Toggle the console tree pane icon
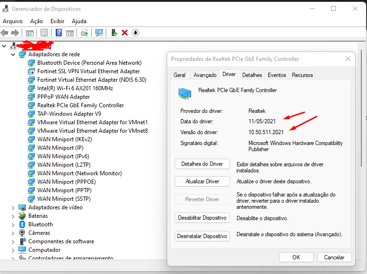Image resolution: width=367 pixels, height=274 pixels. 30,33
